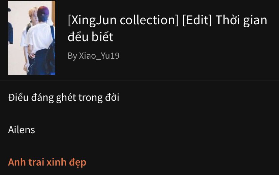Visit author Xiao_Yu19's profile
The width and height of the screenshot is (279, 175).
tap(99, 56)
